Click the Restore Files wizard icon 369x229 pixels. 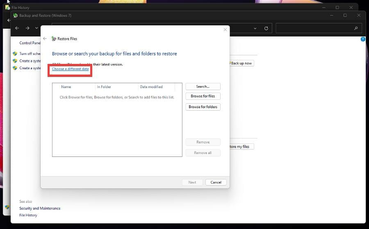coord(54,39)
